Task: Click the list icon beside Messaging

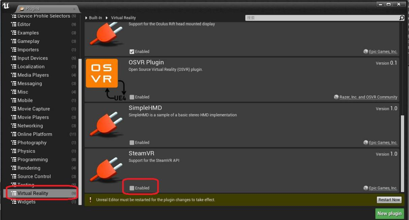Action: (x=13, y=83)
